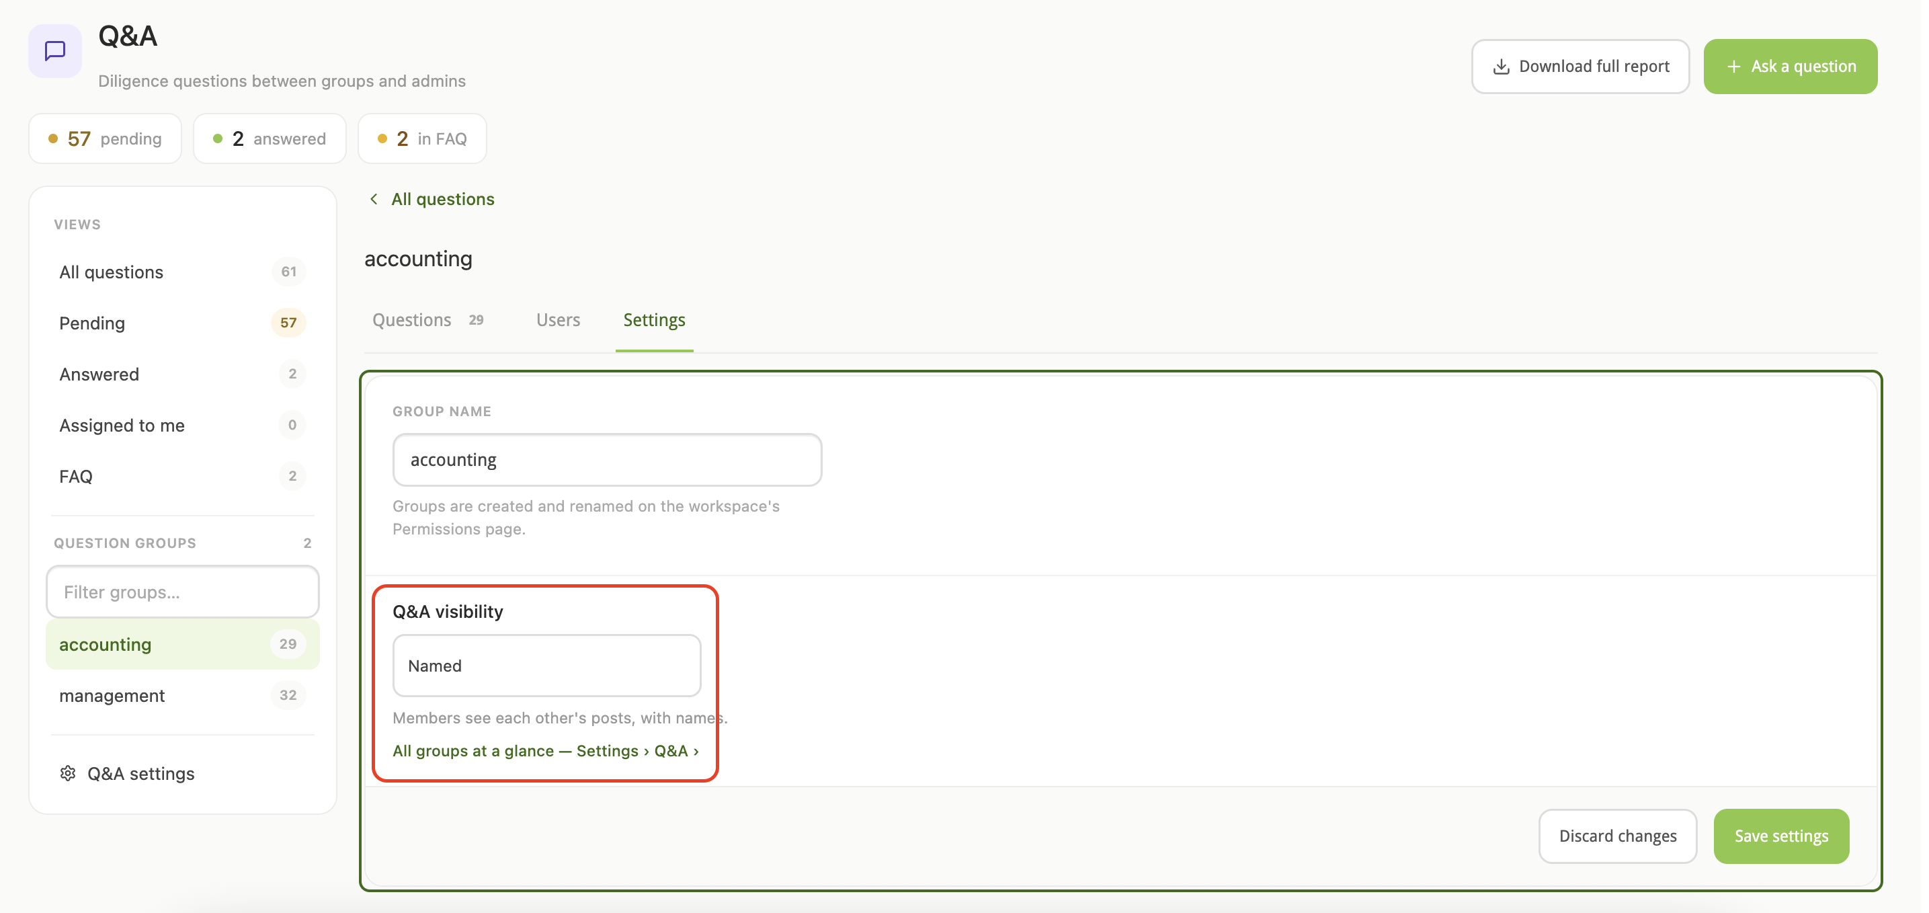Image resolution: width=1929 pixels, height=913 pixels.
Task: Click 'Members see each other's posts' helper text
Action: pos(559,717)
